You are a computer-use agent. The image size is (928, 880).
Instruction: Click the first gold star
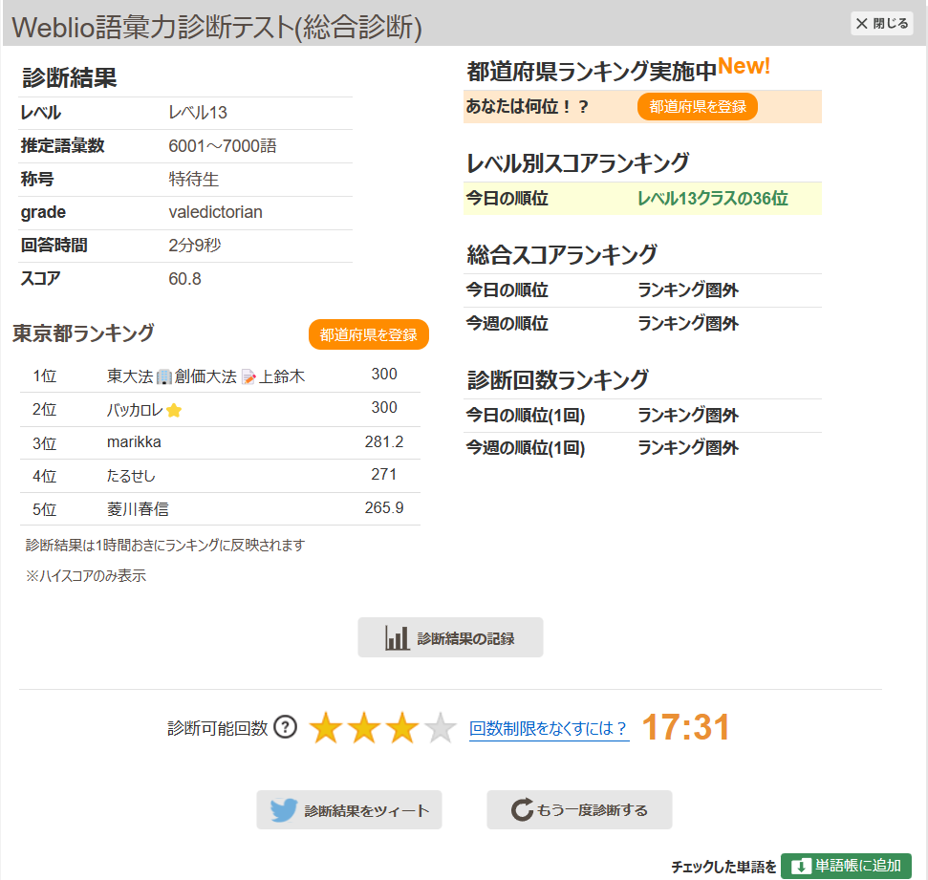click(326, 727)
